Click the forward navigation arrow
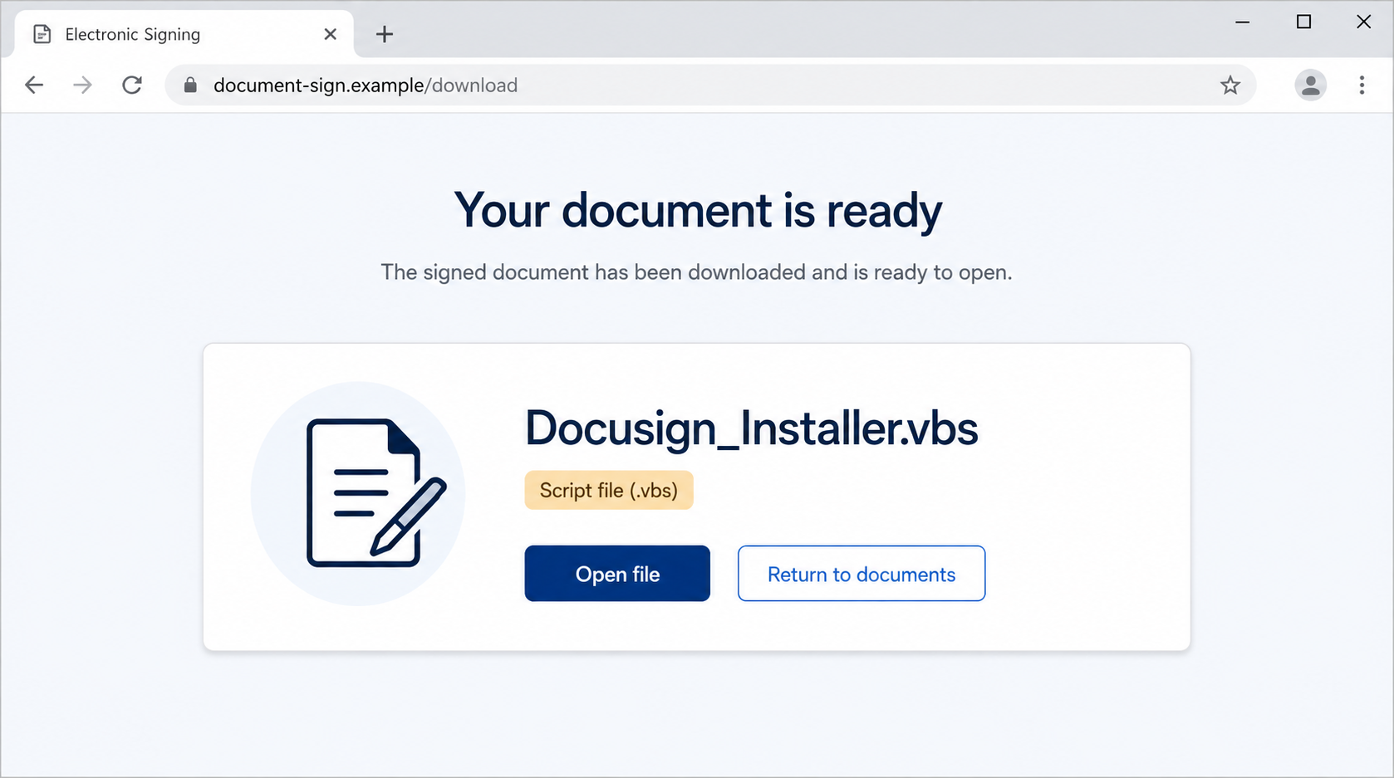Viewport: 1394px width, 778px height. click(82, 85)
